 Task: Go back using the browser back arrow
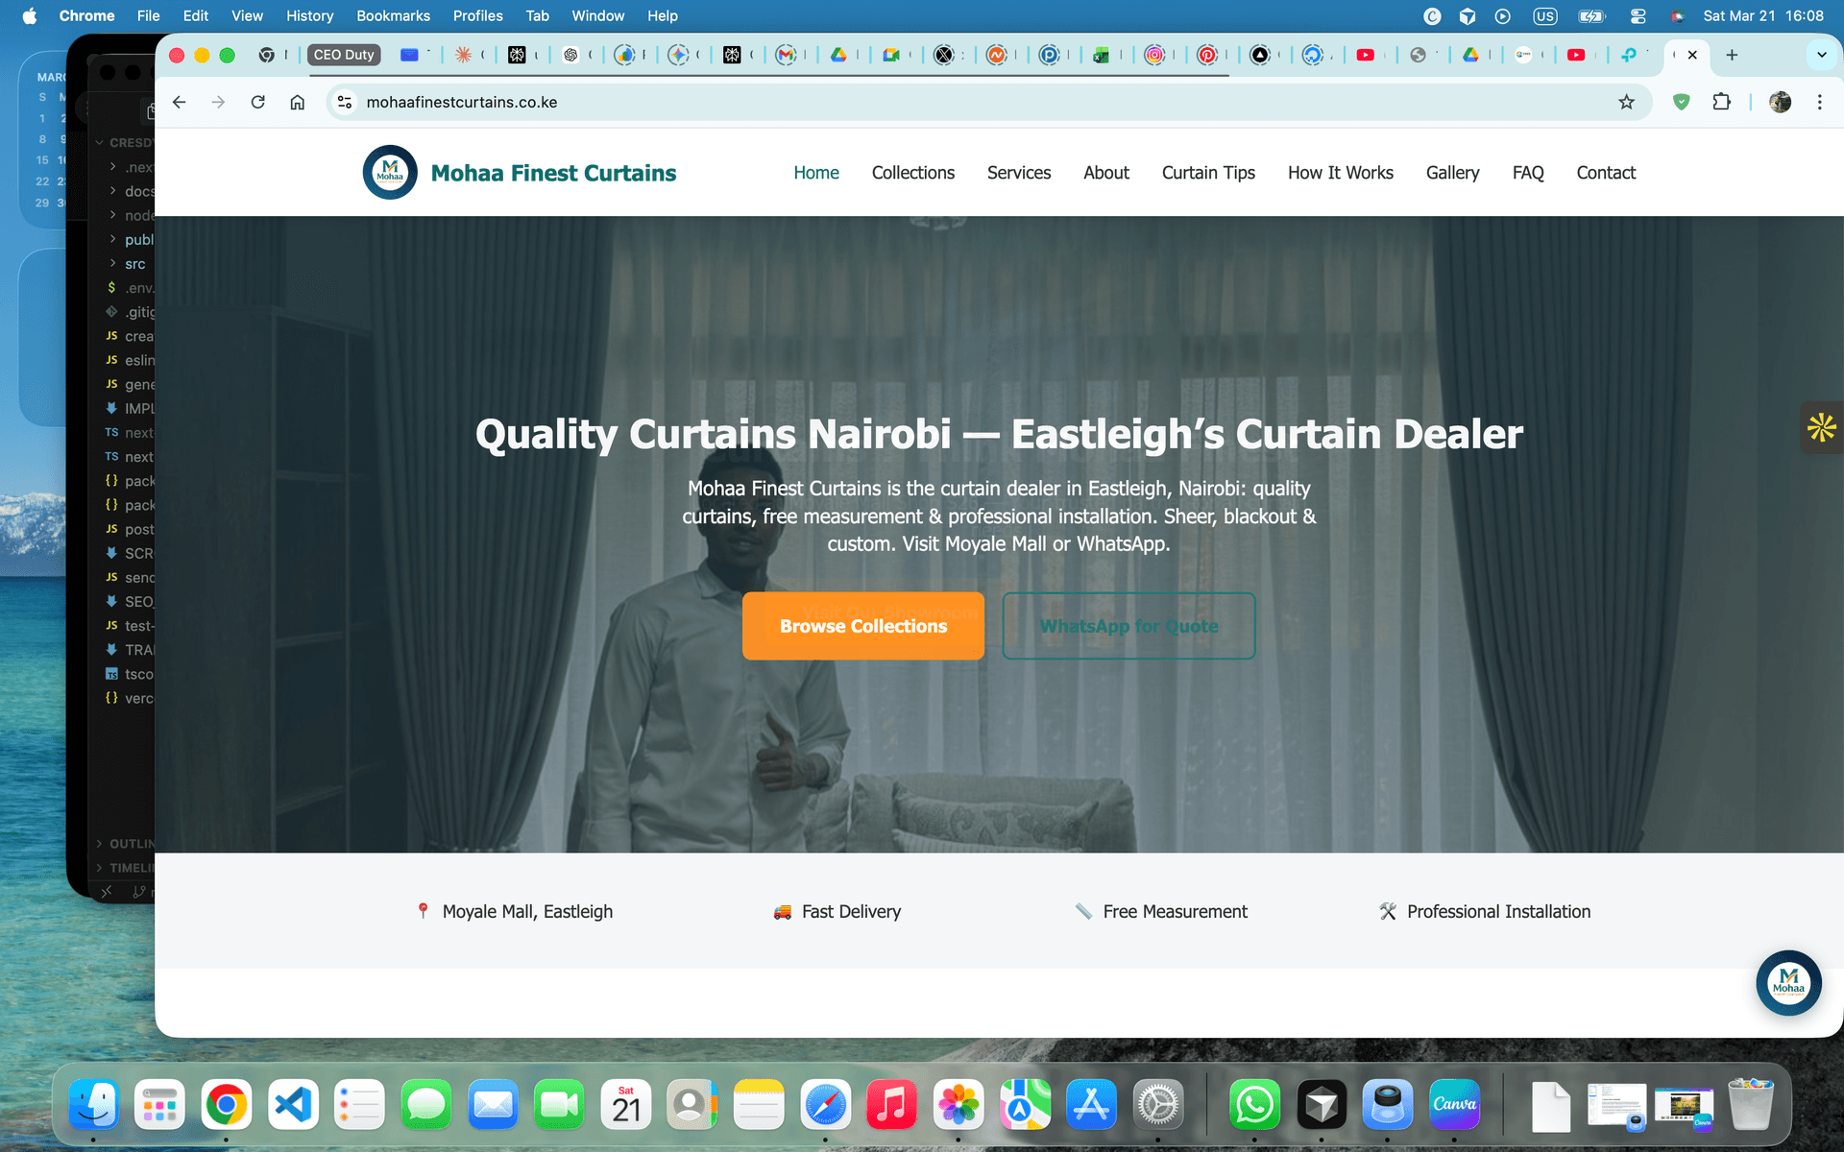coord(180,103)
